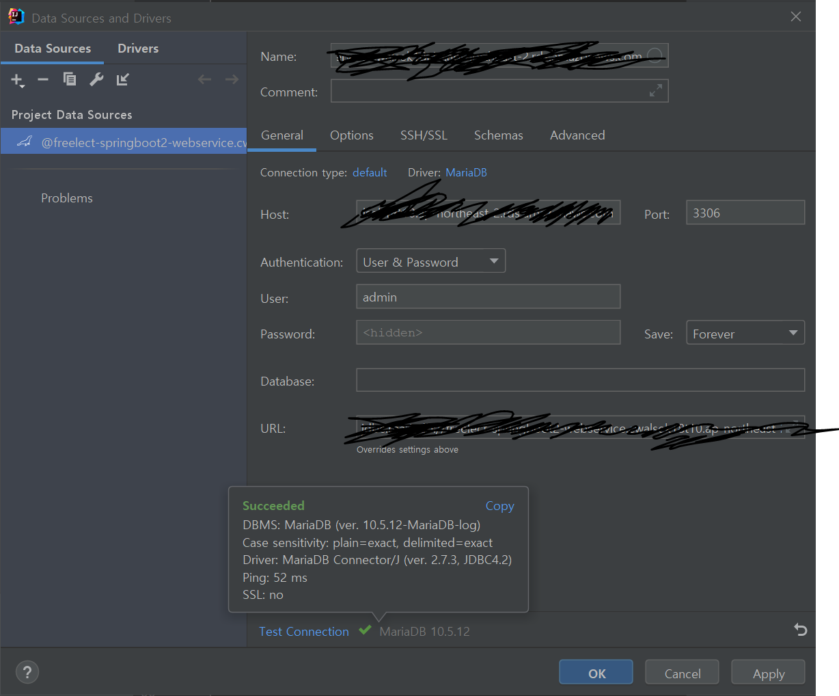The image size is (839, 696).
Task: Open the Authentication dropdown
Action: point(431,260)
